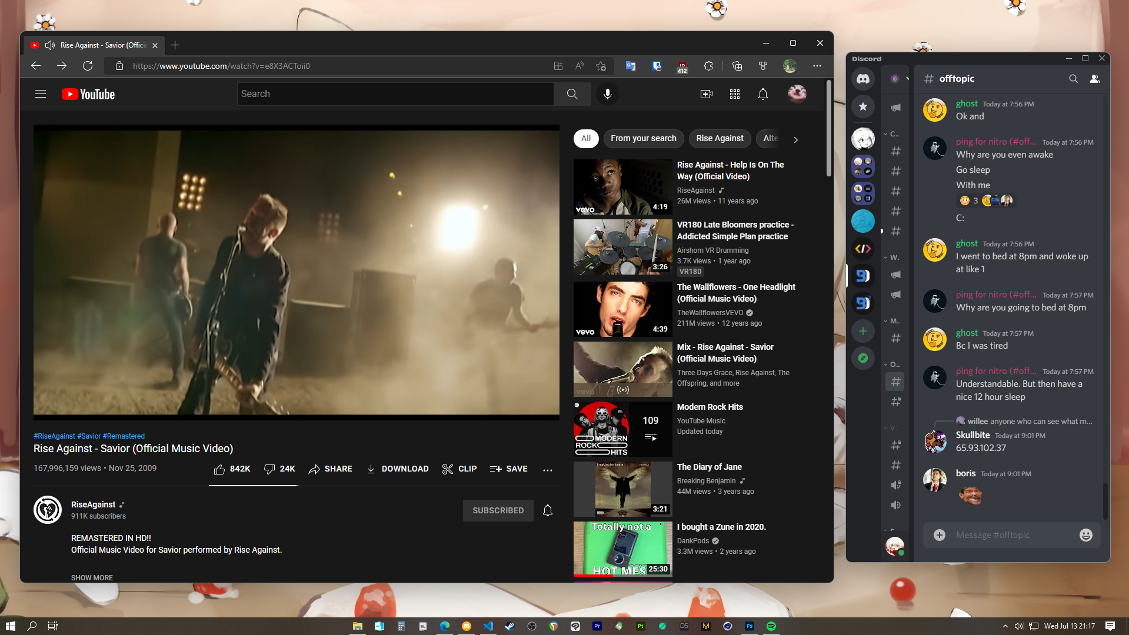Open the Edge settings ellipsis menu
The width and height of the screenshot is (1129, 635).
(x=817, y=66)
